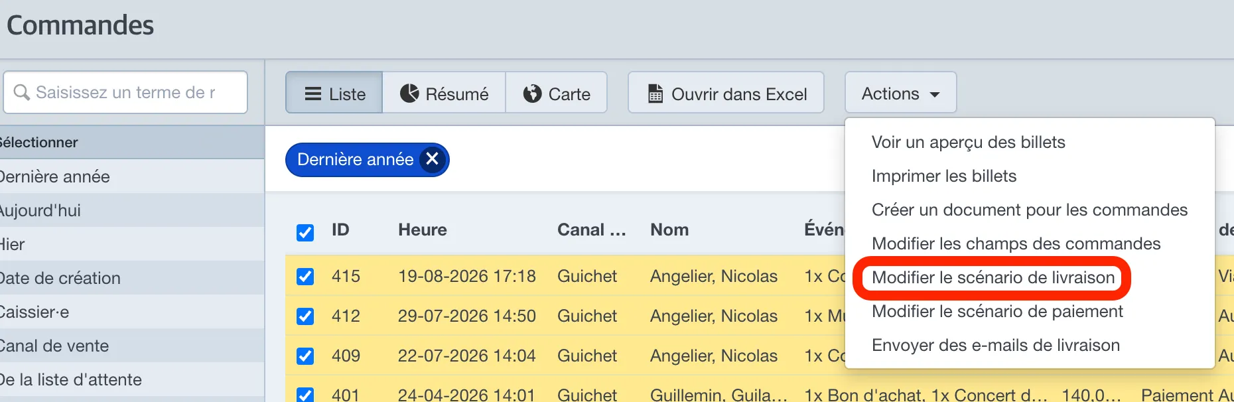Select Imprimer les billets from menu
1234x402 pixels.
coord(943,176)
